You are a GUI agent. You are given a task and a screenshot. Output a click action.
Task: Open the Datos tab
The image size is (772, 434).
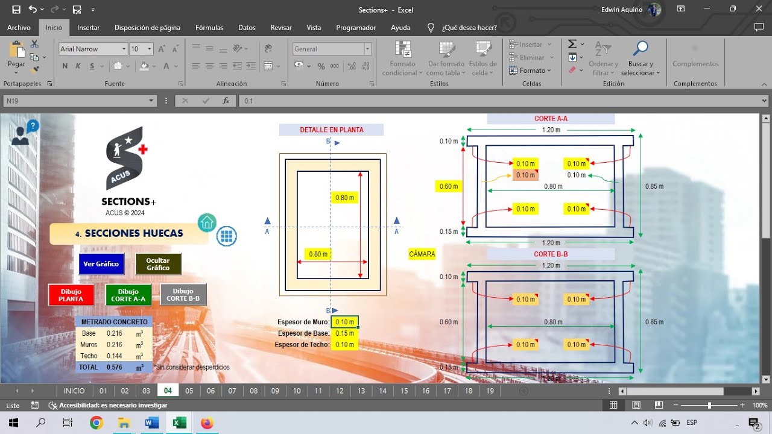click(247, 28)
